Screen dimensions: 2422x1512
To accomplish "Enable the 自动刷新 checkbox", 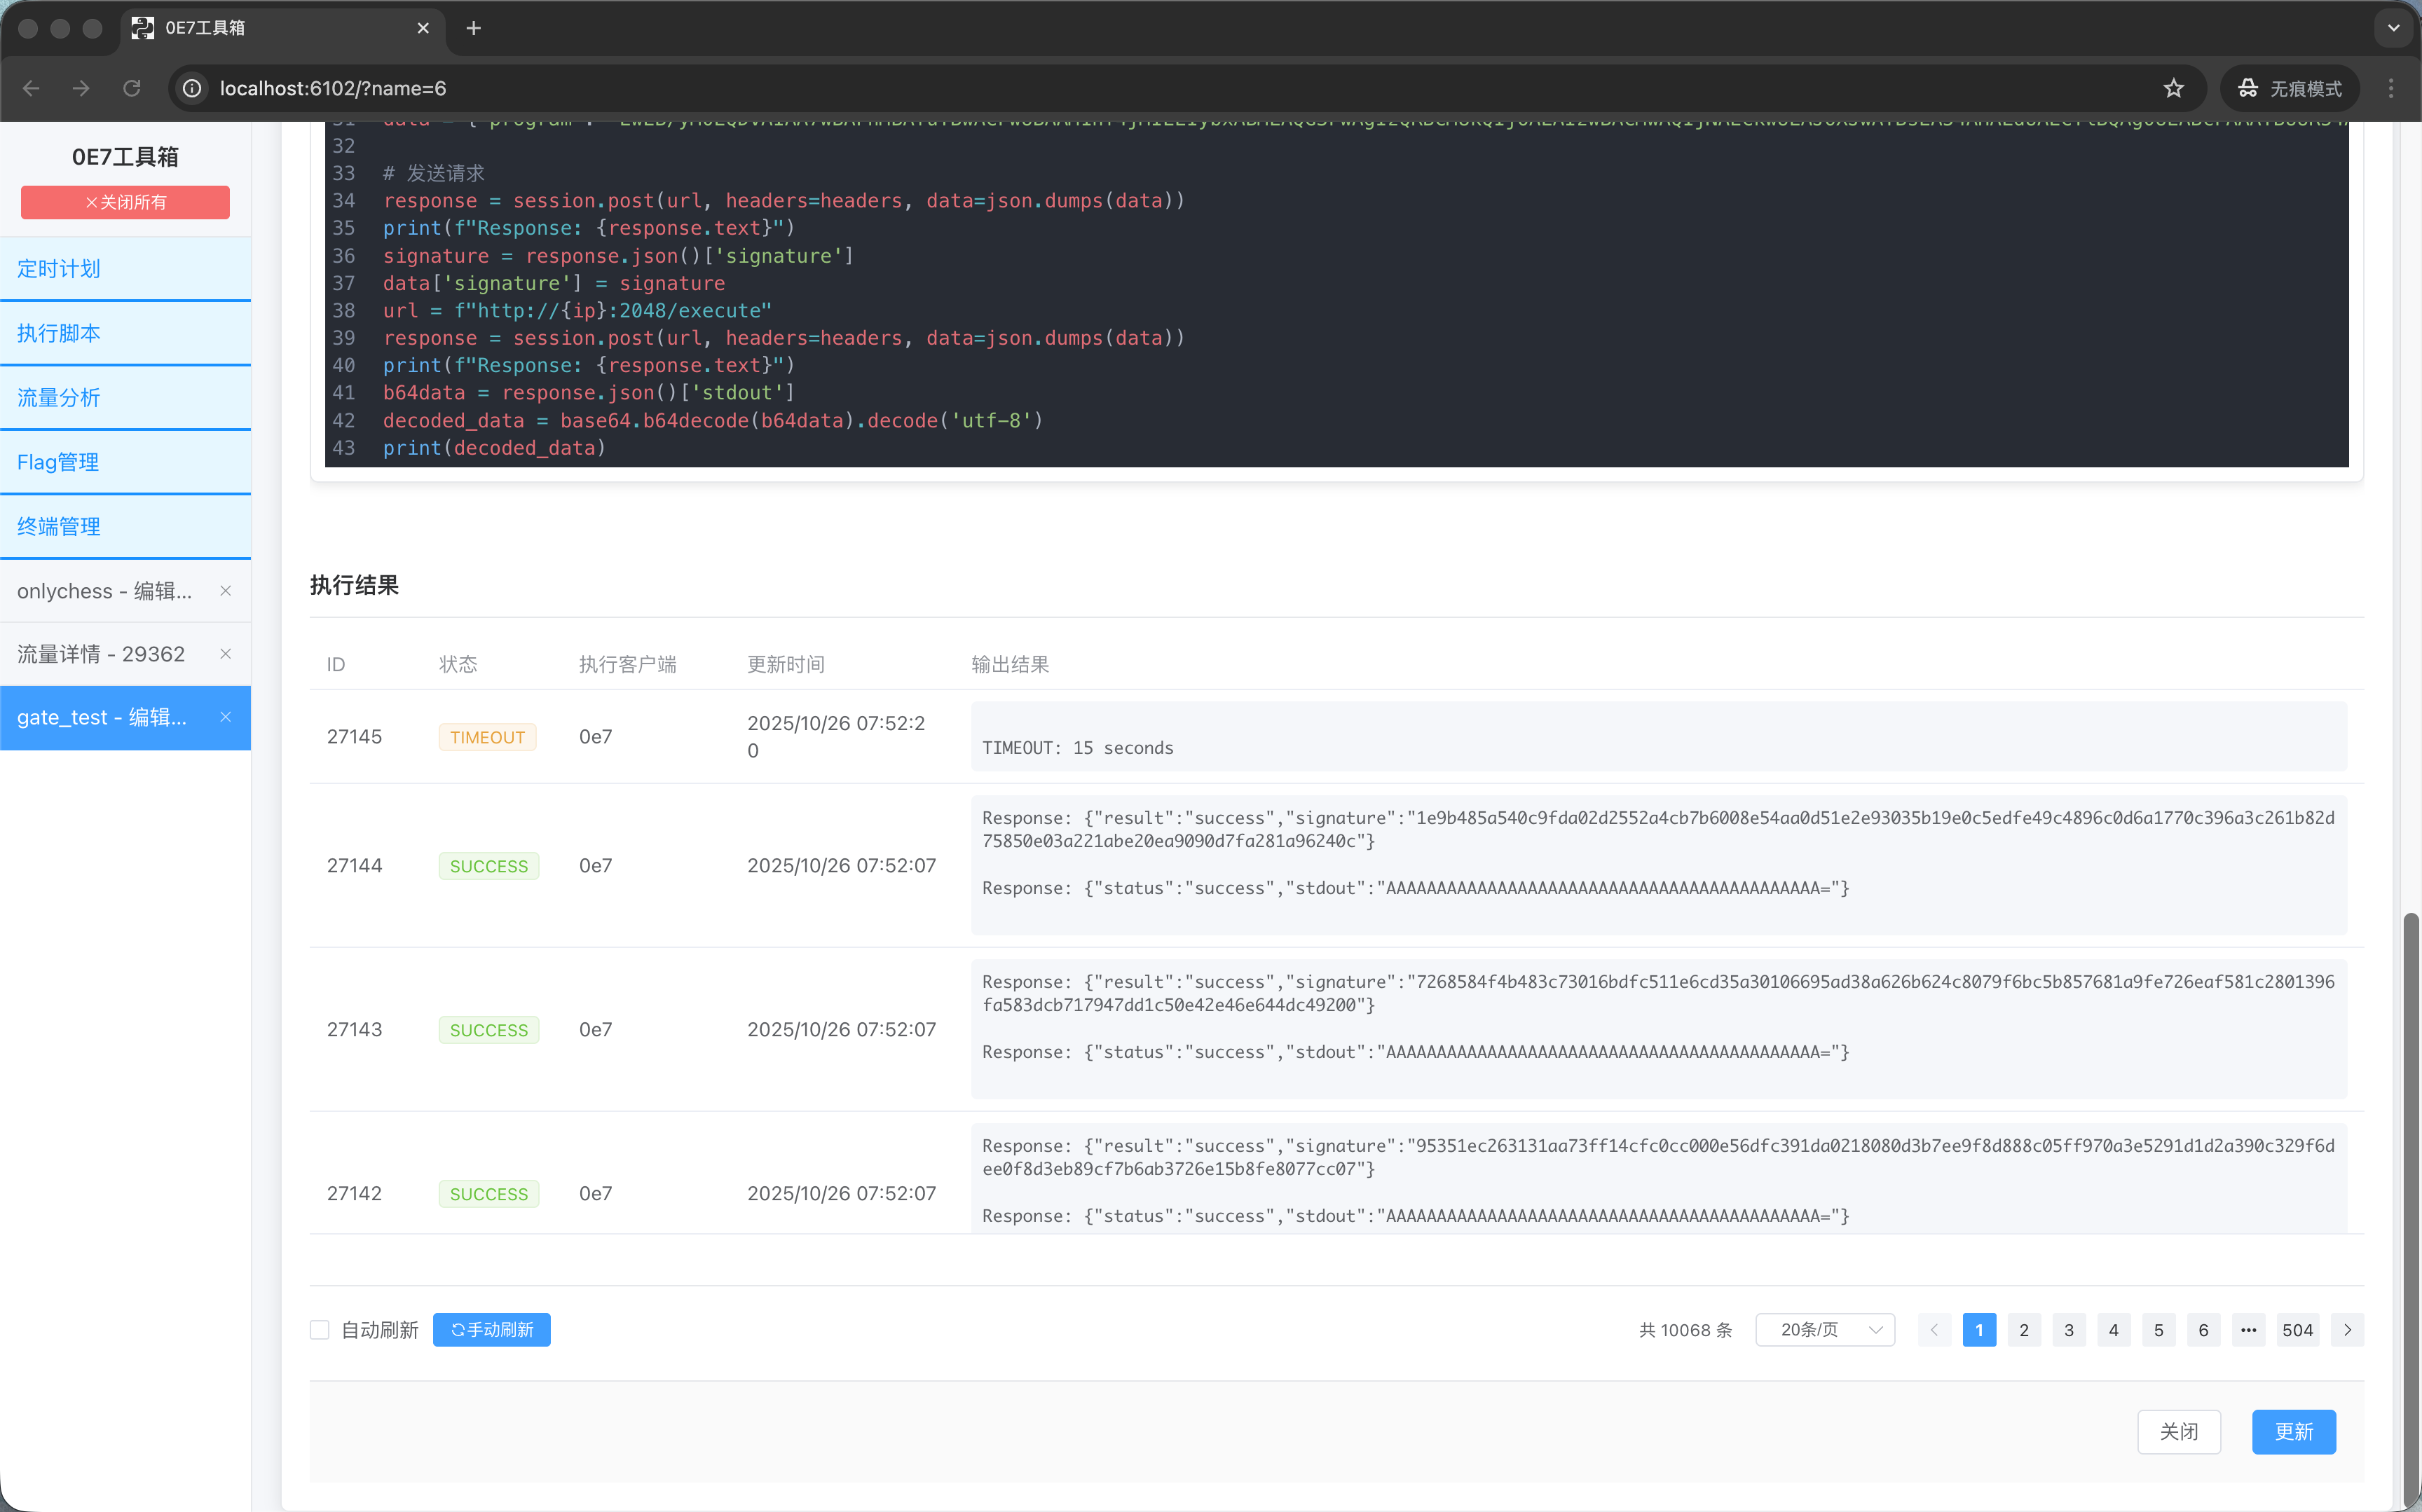I will point(320,1330).
